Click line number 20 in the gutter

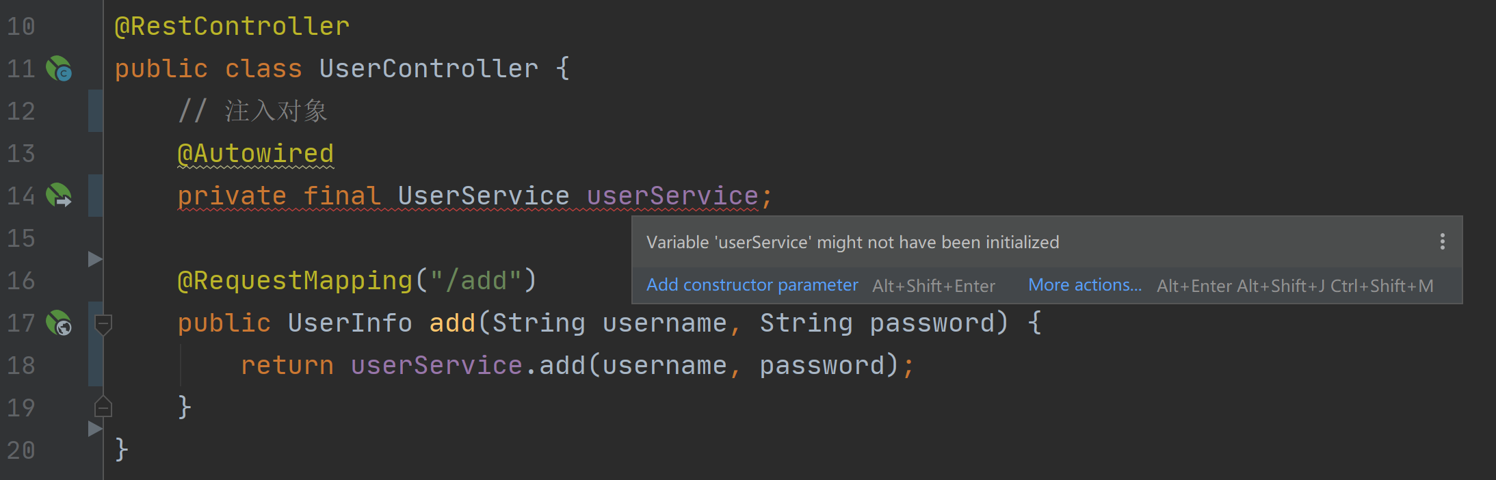click(x=21, y=450)
